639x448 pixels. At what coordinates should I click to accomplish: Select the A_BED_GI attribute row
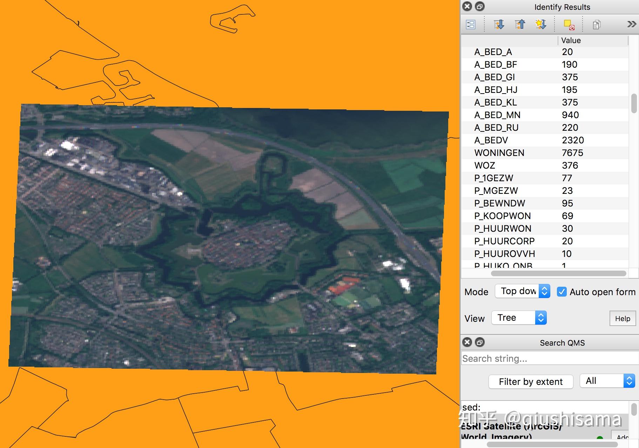tap(545, 77)
